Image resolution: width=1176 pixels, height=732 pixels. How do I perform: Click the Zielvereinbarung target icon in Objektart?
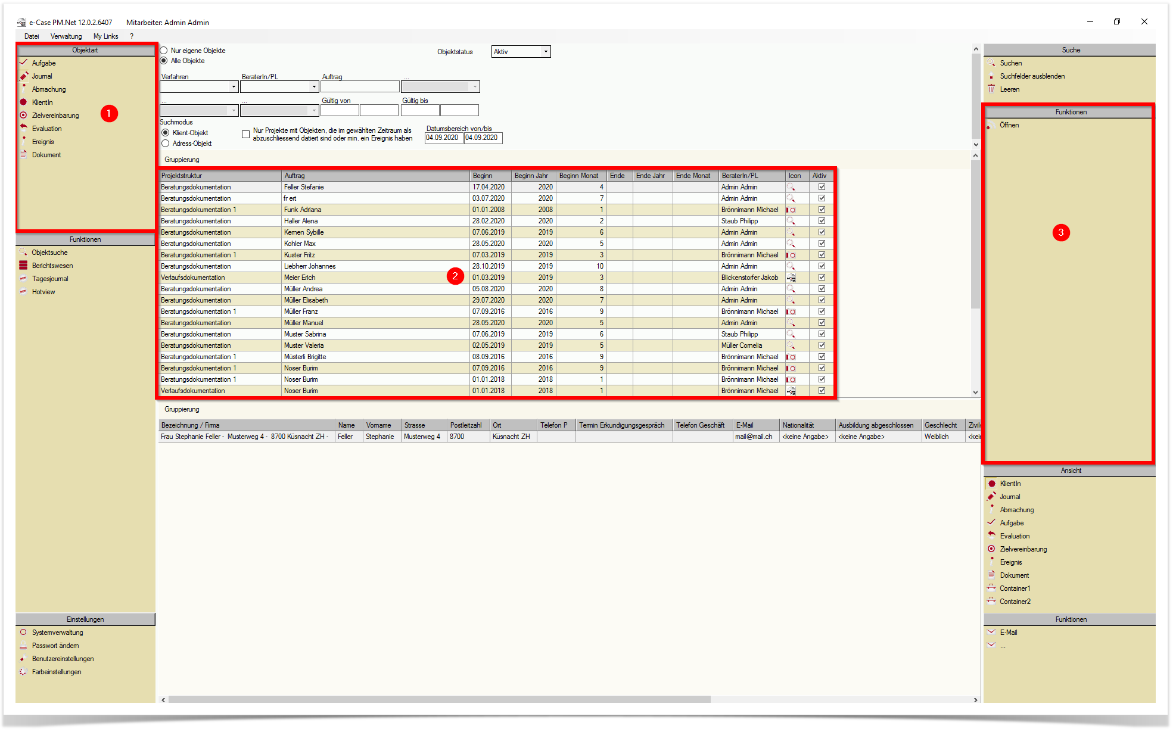tap(24, 115)
